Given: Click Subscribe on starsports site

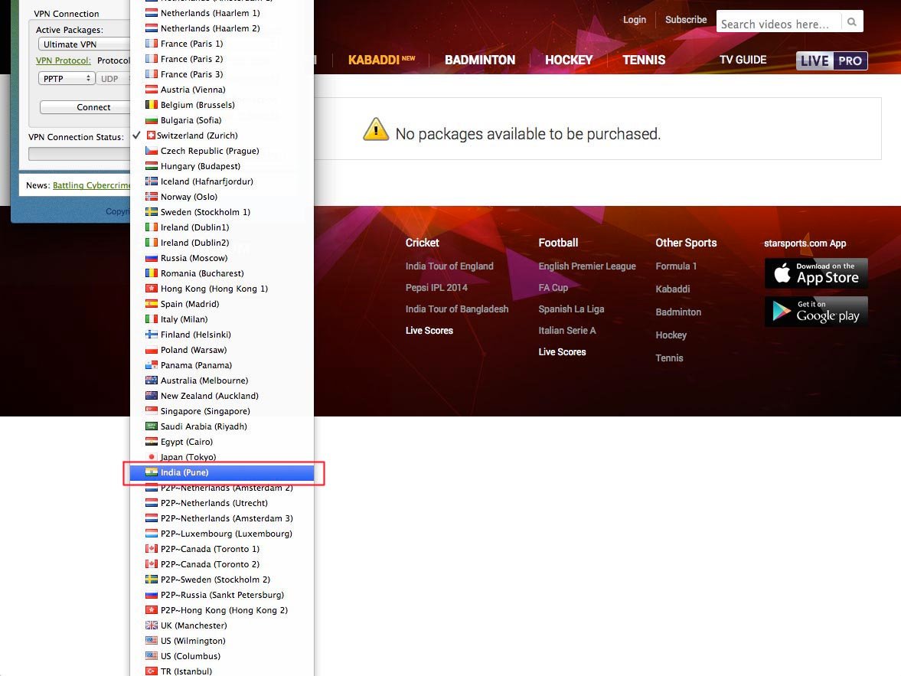Looking at the screenshot, I should (x=686, y=20).
